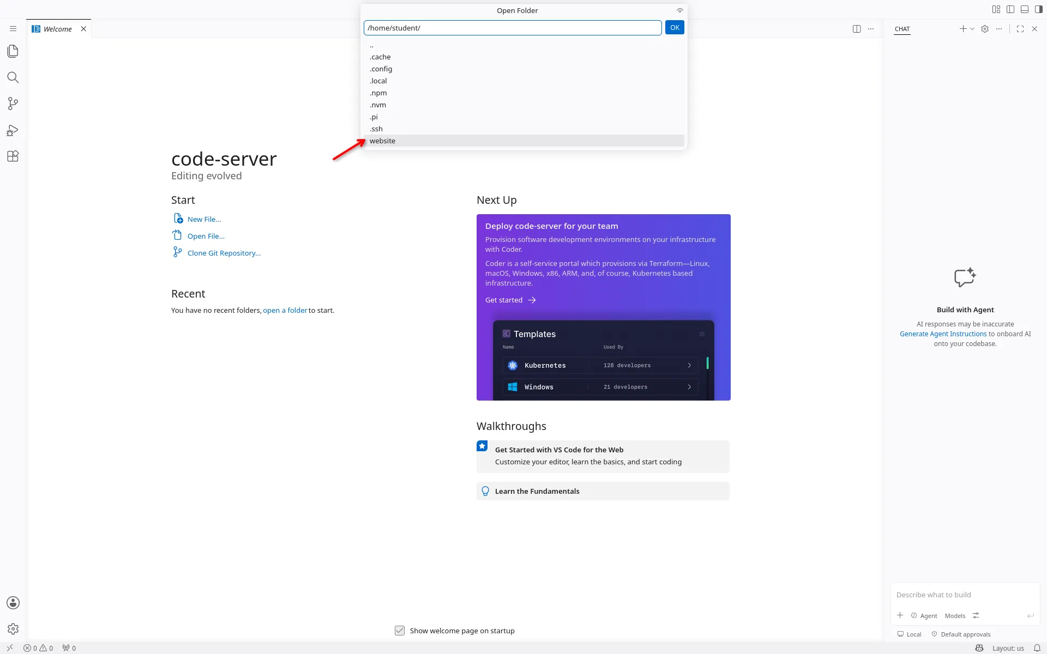The width and height of the screenshot is (1047, 654).
Task: Confirm Open Folder with OK button
Action: pyautogui.click(x=675, y=28)
